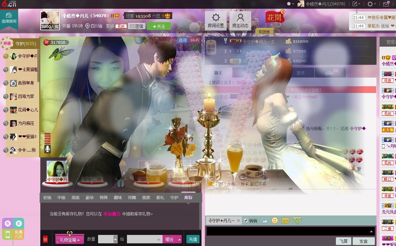
Task: Open the 房间设置 gear icon
Action: coord(215,18)
